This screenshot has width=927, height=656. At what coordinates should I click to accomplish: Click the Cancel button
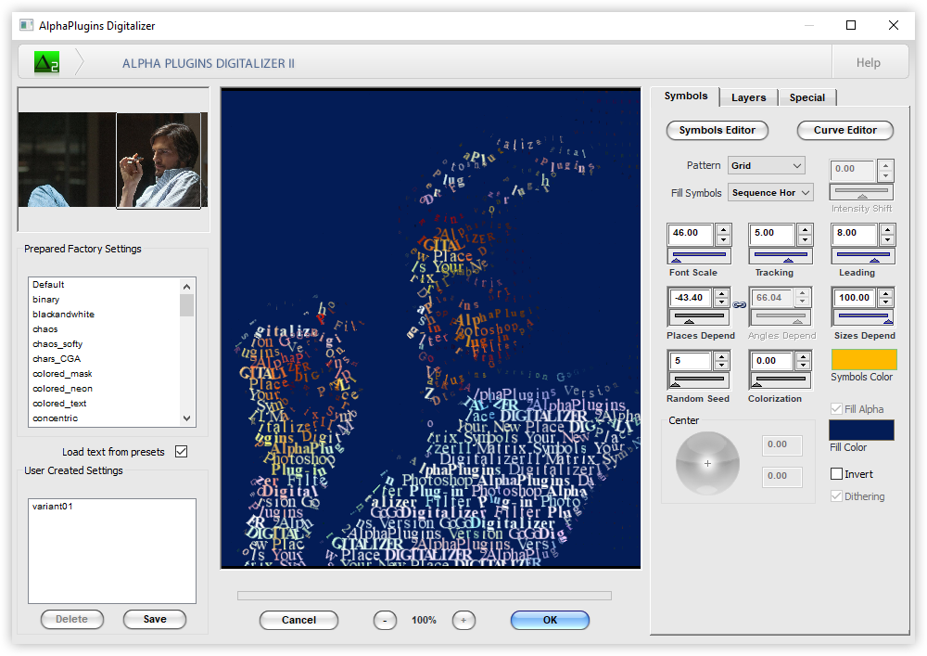point(298,620)
